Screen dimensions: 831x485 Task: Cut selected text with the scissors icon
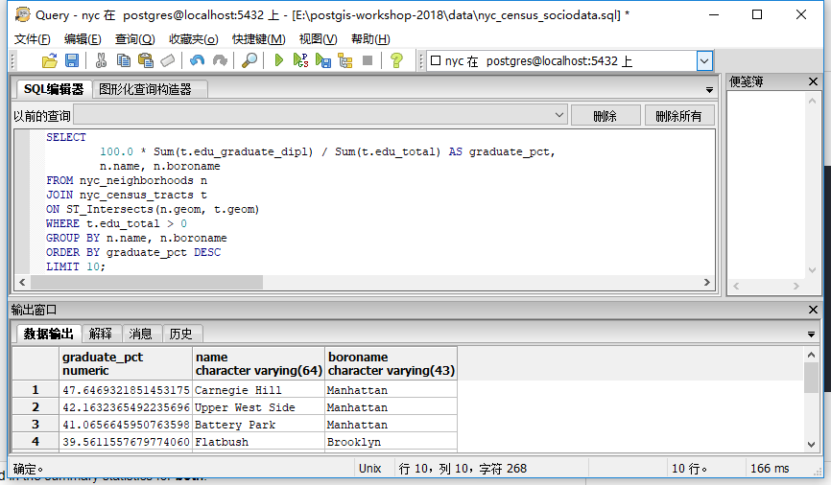101,61
